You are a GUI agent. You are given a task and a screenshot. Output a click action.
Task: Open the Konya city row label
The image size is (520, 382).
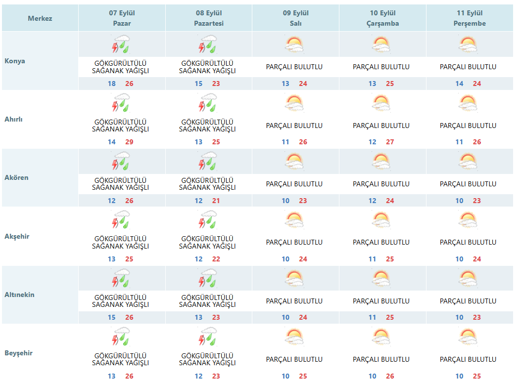point(15,61)
